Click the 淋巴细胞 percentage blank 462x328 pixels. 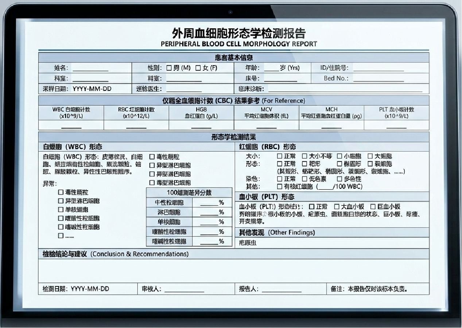[x=209, y=212]
